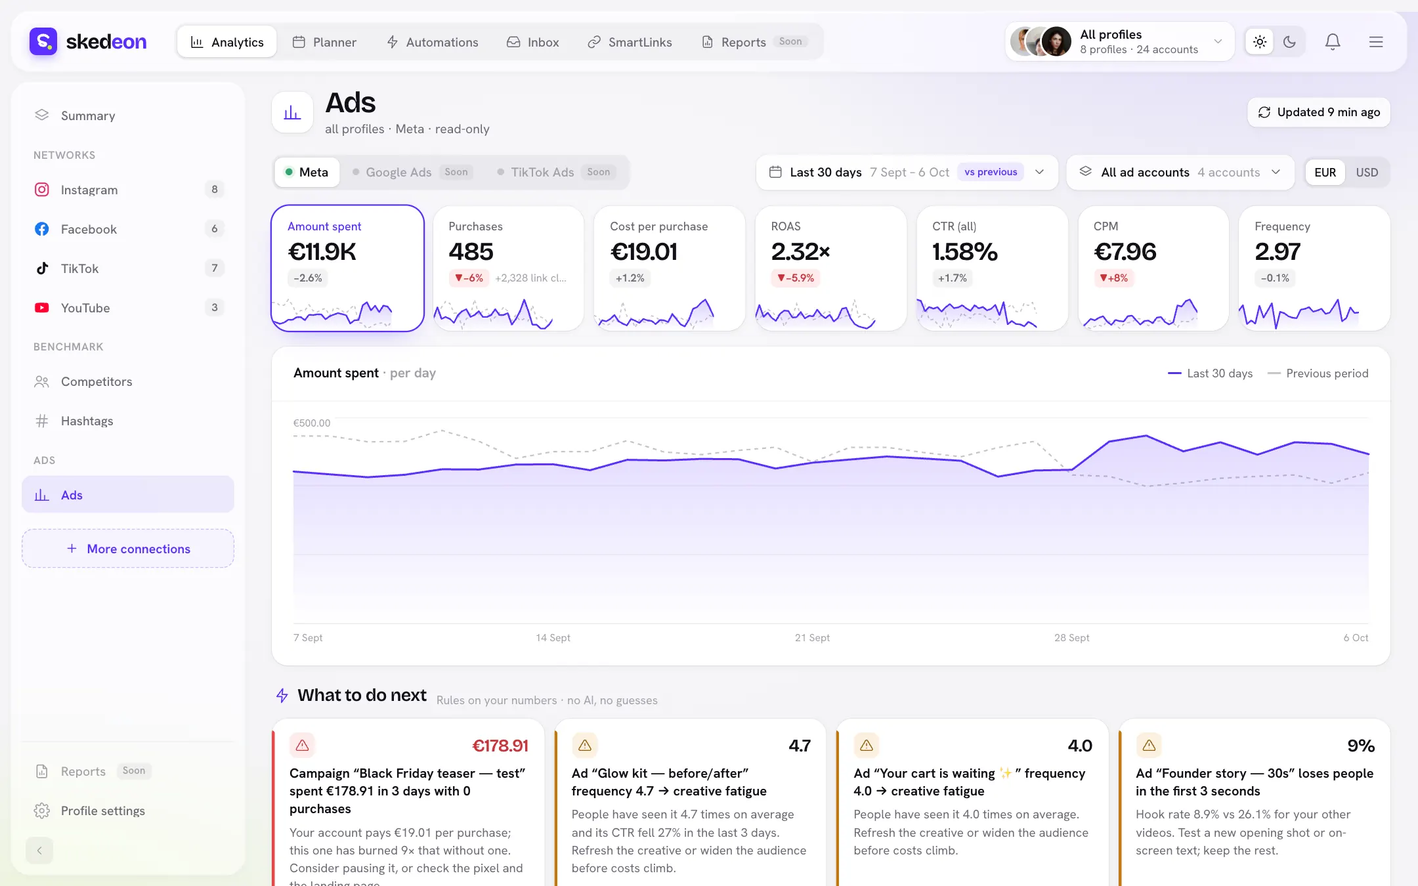The height and width of the screenshot is (886, 1418).
Task: Toggle the Last 30 days chart legend
Action: [1211, 373]
